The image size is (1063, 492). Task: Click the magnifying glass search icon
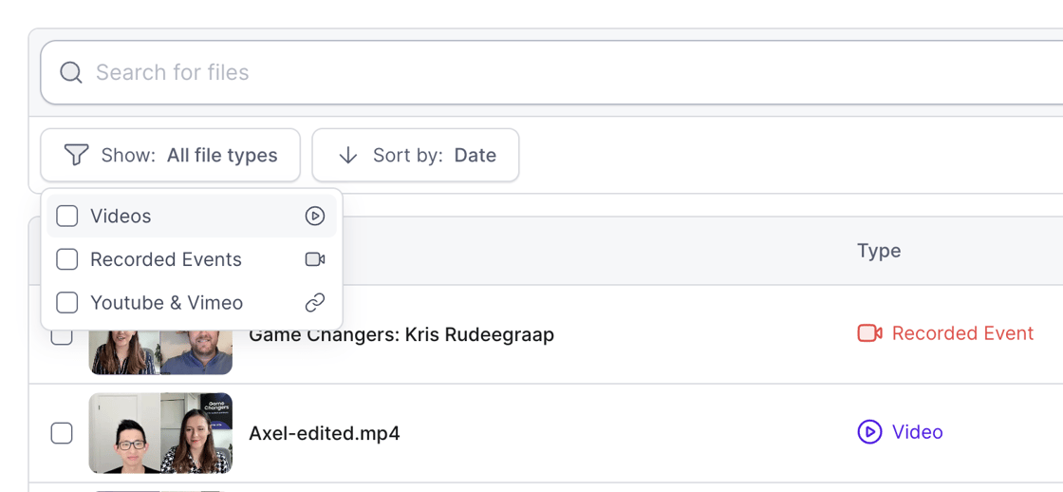(70, 72)
